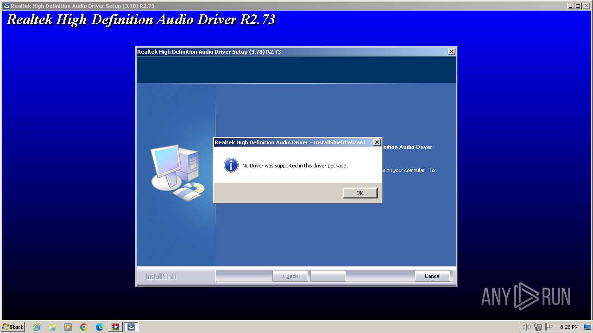
Task: Click the 'No Driver was supported' message text
Action: [295, 166]
